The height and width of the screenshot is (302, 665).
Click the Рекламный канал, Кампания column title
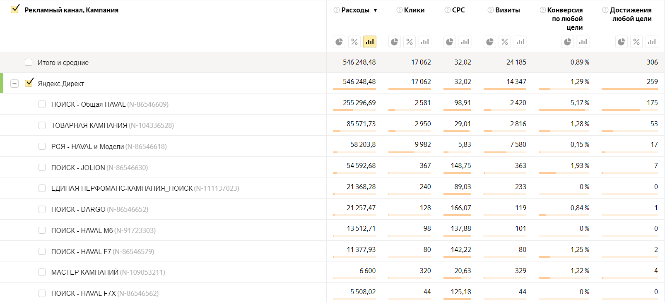(x=72, y=10)
